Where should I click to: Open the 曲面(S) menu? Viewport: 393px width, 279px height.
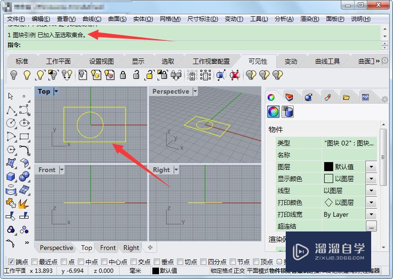pyautogui.click(x=117, y=19)
